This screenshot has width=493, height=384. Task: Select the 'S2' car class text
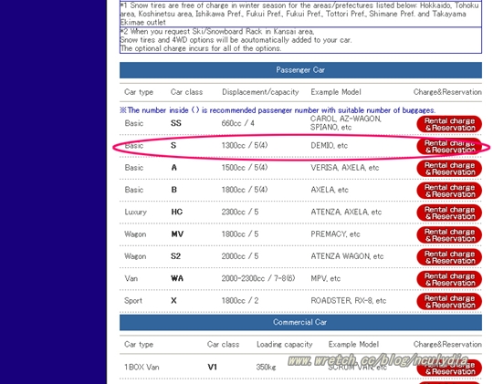(x=176, y=256)
